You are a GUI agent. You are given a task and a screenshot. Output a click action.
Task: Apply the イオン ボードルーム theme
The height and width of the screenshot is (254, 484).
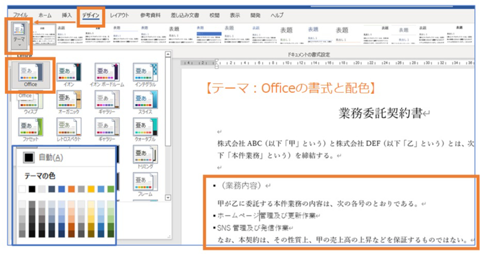pos(107,75)
